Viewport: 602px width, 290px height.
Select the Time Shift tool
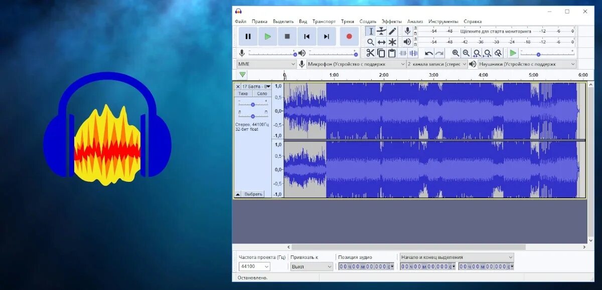tap(381, 42)
